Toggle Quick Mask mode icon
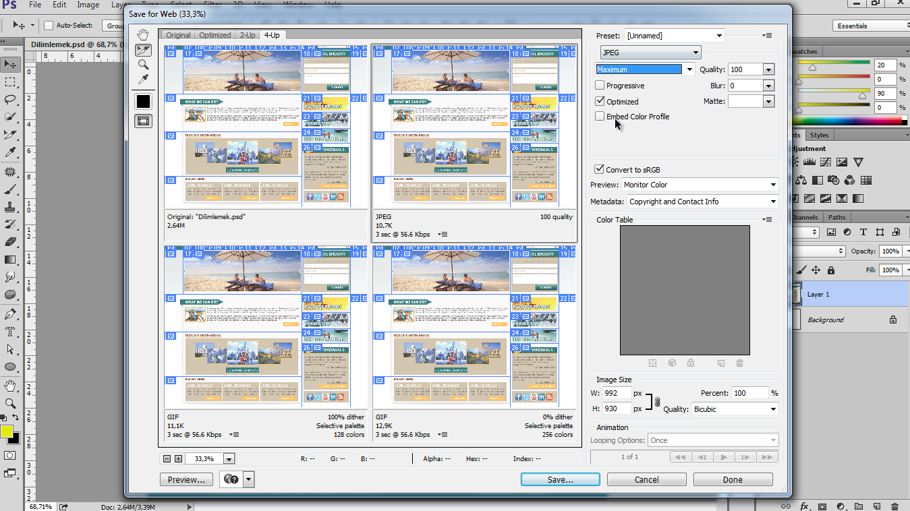910x511 pixels. click(10, 456)
